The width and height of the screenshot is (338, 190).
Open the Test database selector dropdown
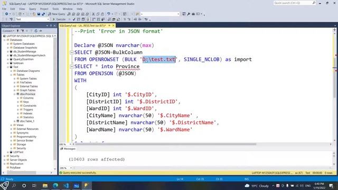pyautogui.click(x=33, y=20)
